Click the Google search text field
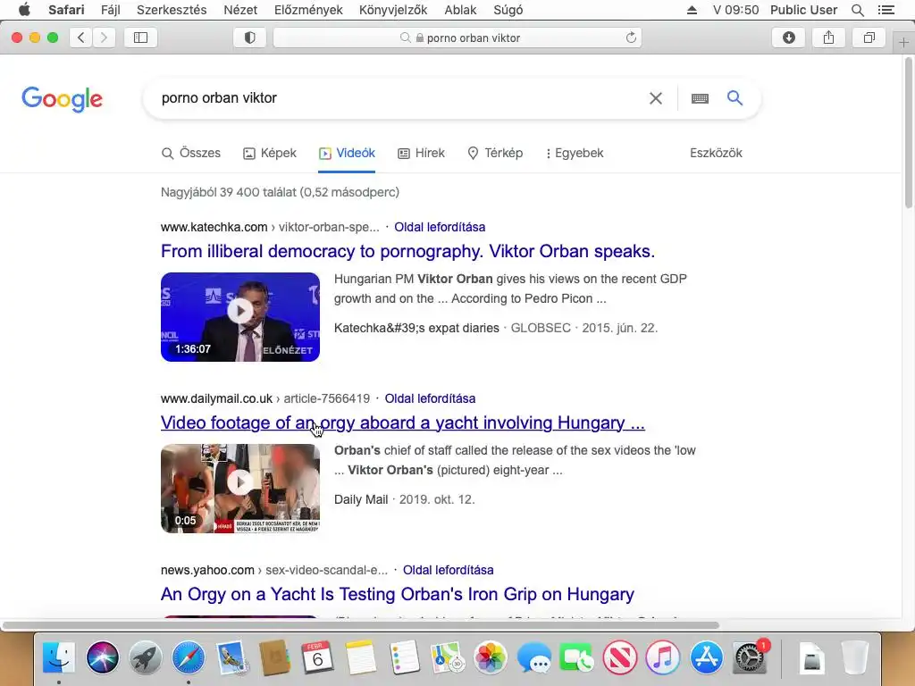 (397, 98)
